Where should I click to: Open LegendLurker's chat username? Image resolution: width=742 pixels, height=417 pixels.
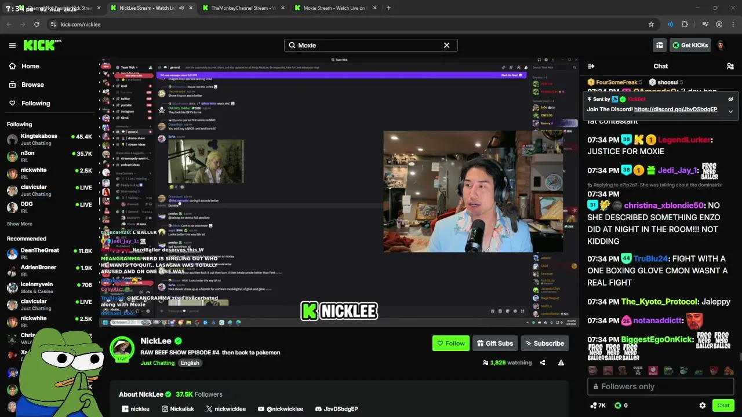[684, 140]
